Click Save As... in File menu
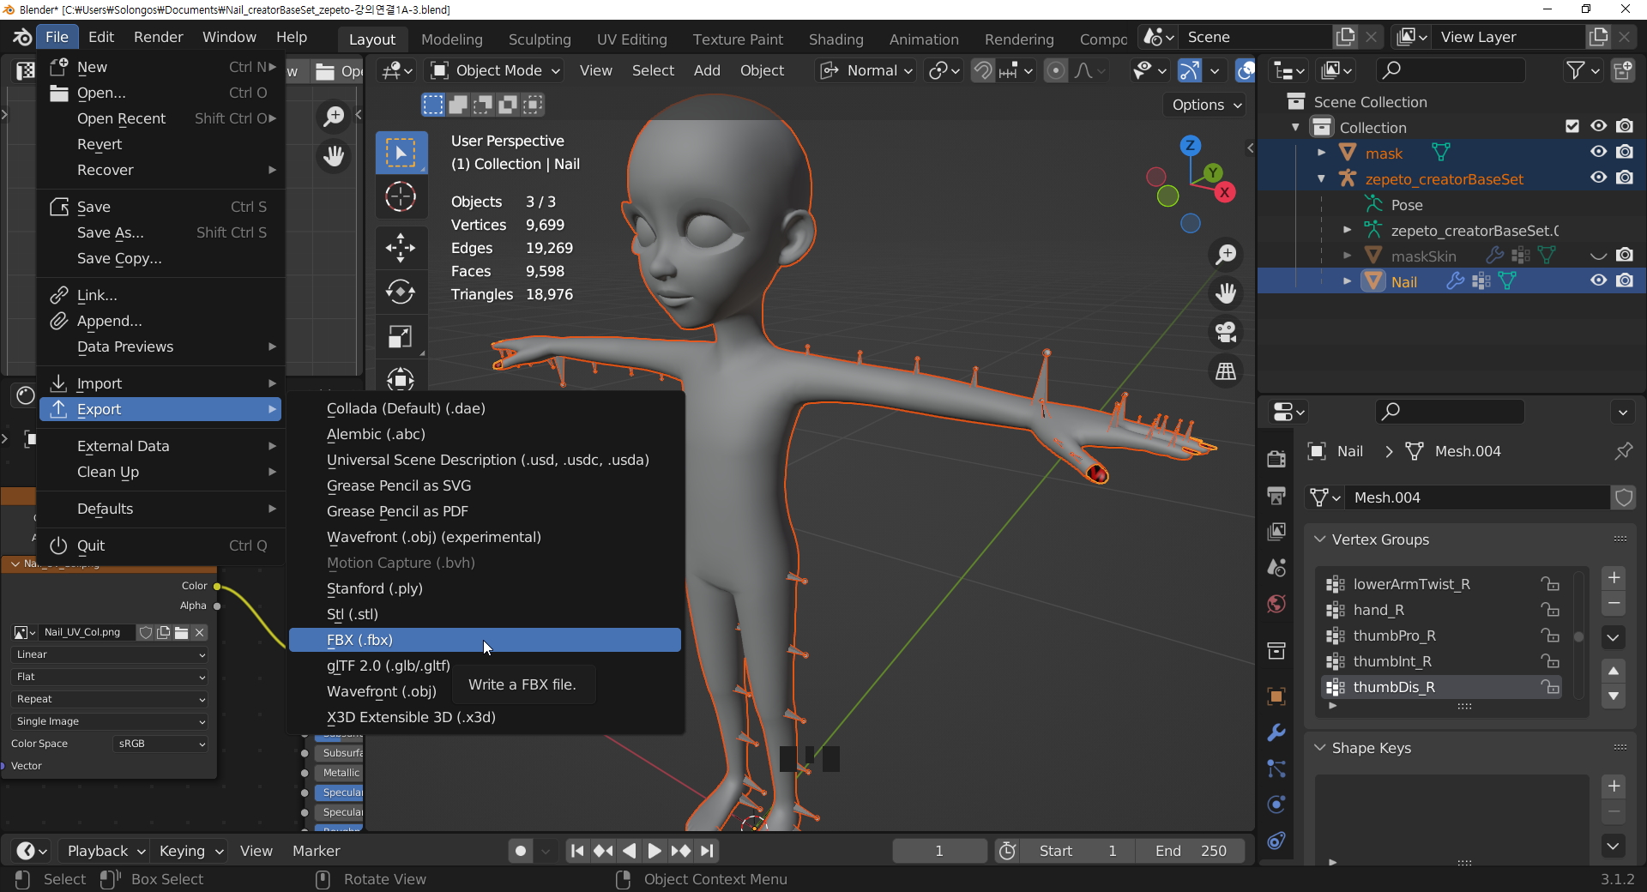This screenshot has width=1647, height=892. point(160,232)
